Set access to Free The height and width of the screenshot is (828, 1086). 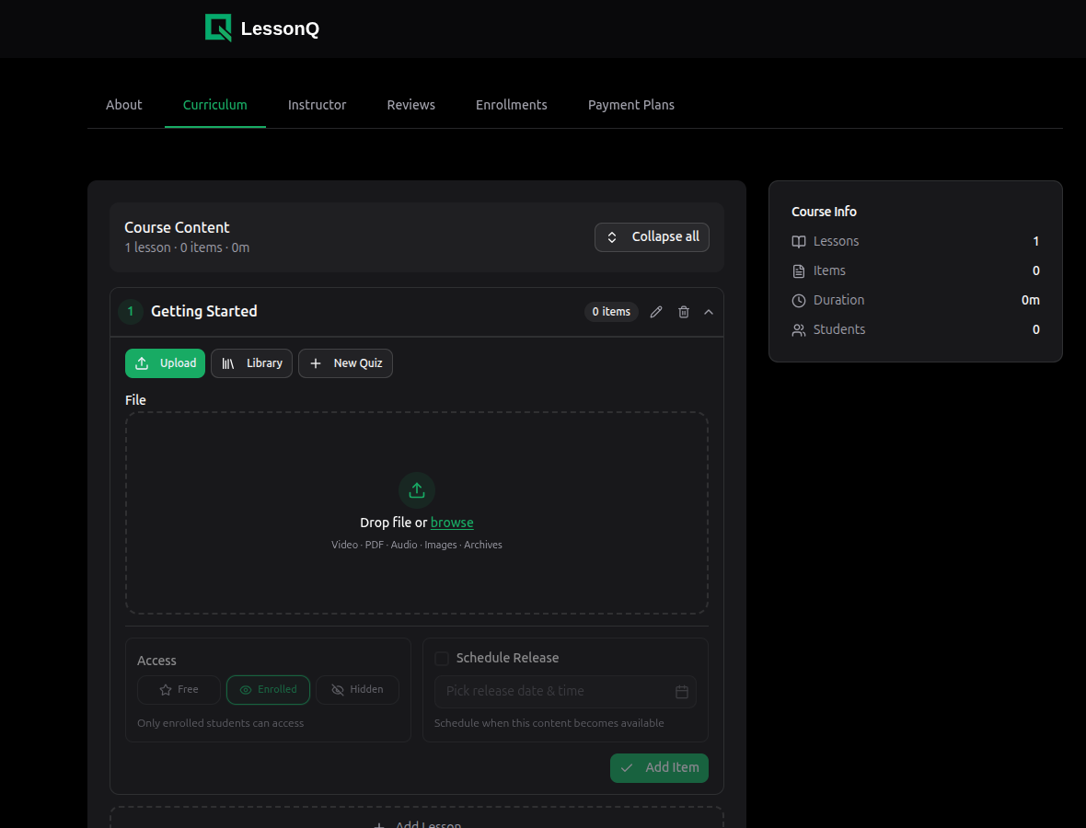click(179, 690)
